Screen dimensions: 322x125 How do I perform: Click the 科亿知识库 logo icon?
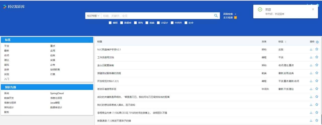pyautogui.click(x=5, y=7)
